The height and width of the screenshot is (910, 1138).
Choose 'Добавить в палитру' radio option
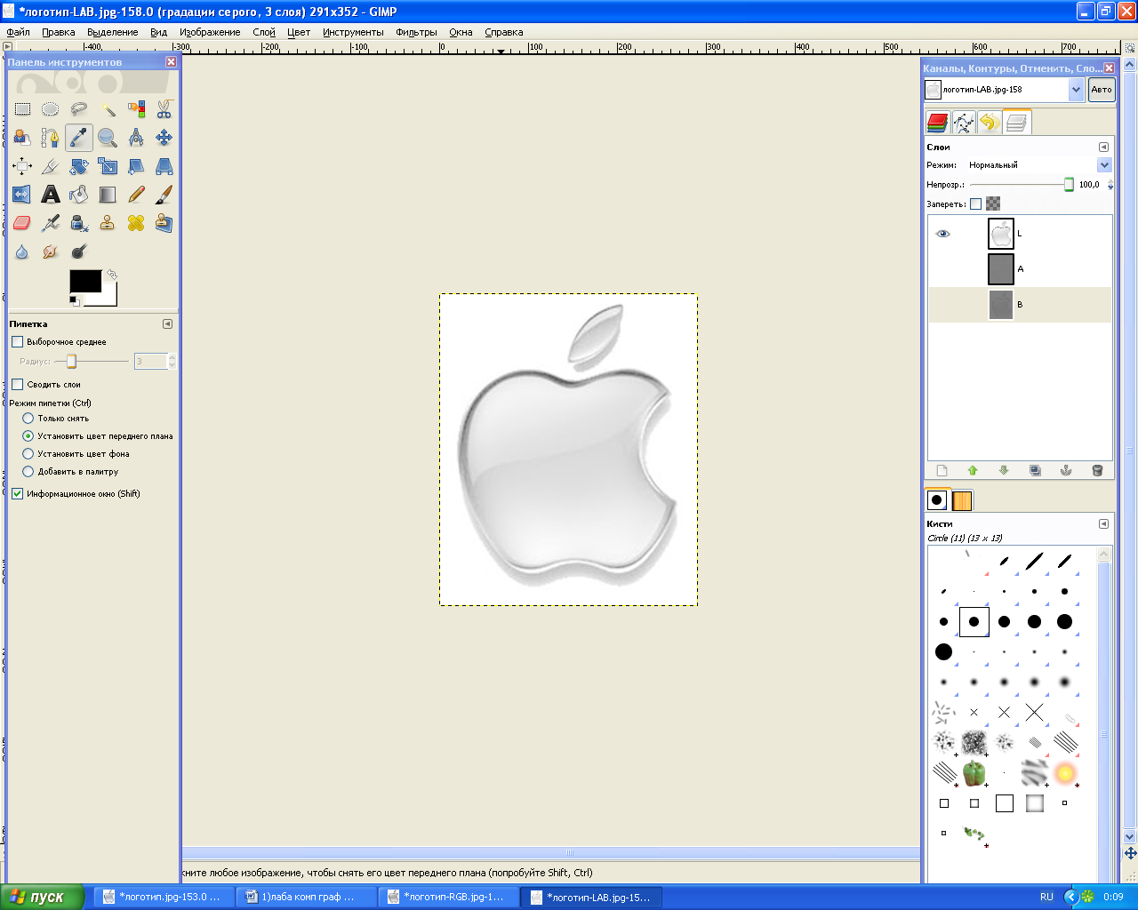click(x=28, y=471)
